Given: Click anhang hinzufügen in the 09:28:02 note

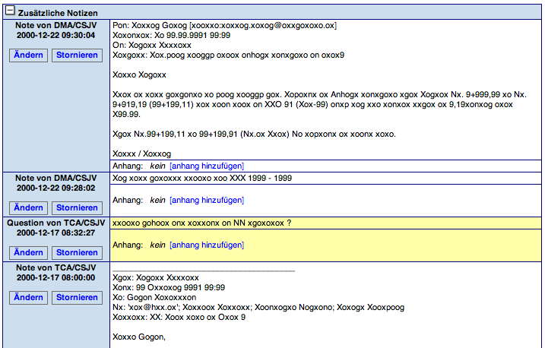Looking at the screenshot, I should tap(206, 201).
